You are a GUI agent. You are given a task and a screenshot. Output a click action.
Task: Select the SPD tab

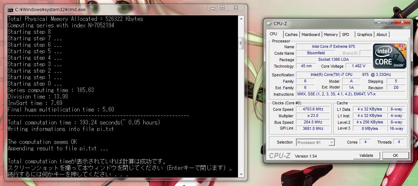(x=346, y=35)
